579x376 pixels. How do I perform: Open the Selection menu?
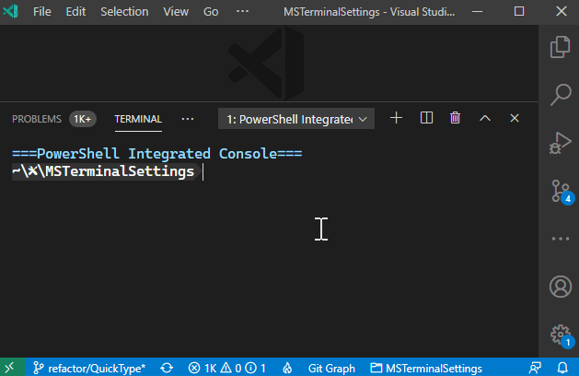124,12
